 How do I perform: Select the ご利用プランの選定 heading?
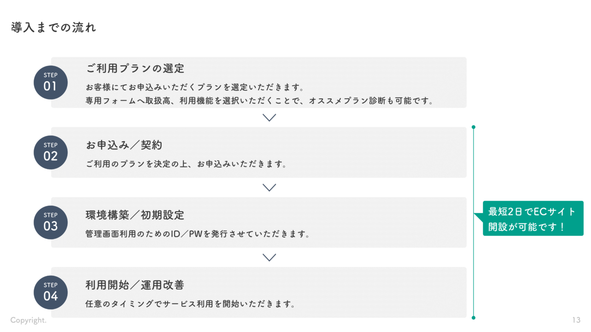135,69
